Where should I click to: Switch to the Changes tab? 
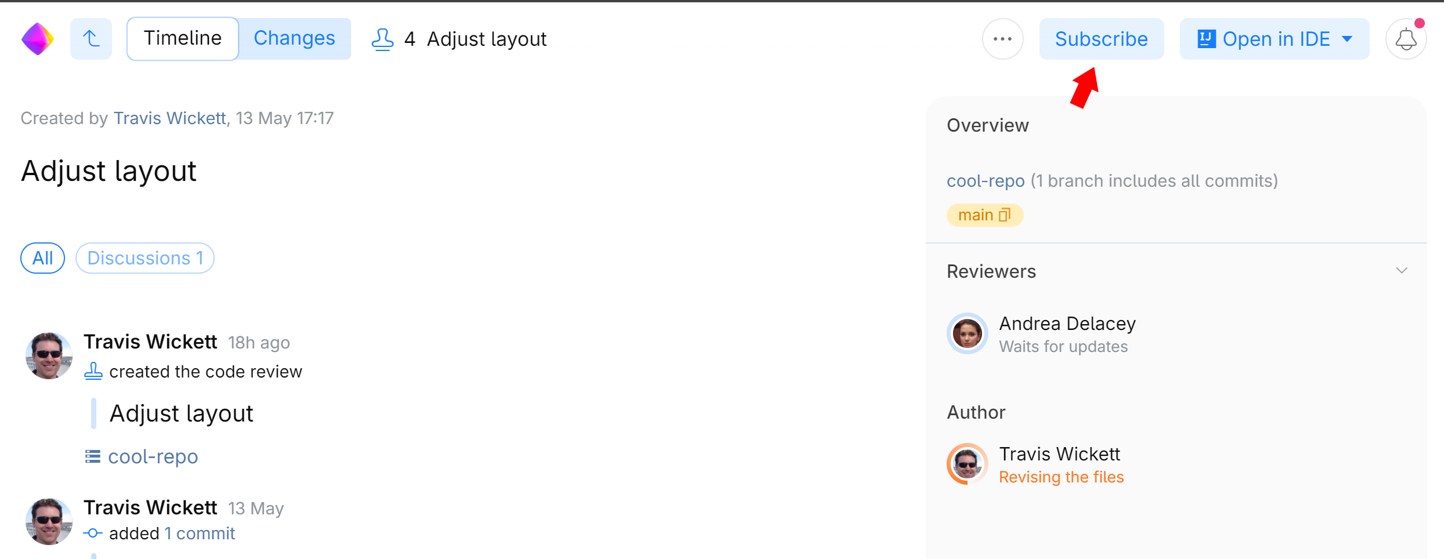294,38
